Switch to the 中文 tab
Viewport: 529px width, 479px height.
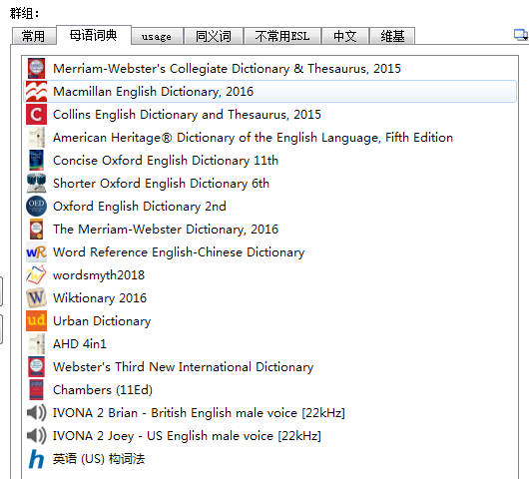coord(344,36)
